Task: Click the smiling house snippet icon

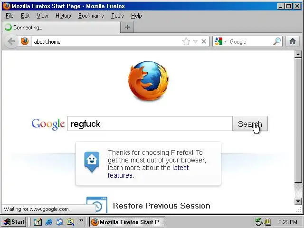Action: tap(92, 162)
